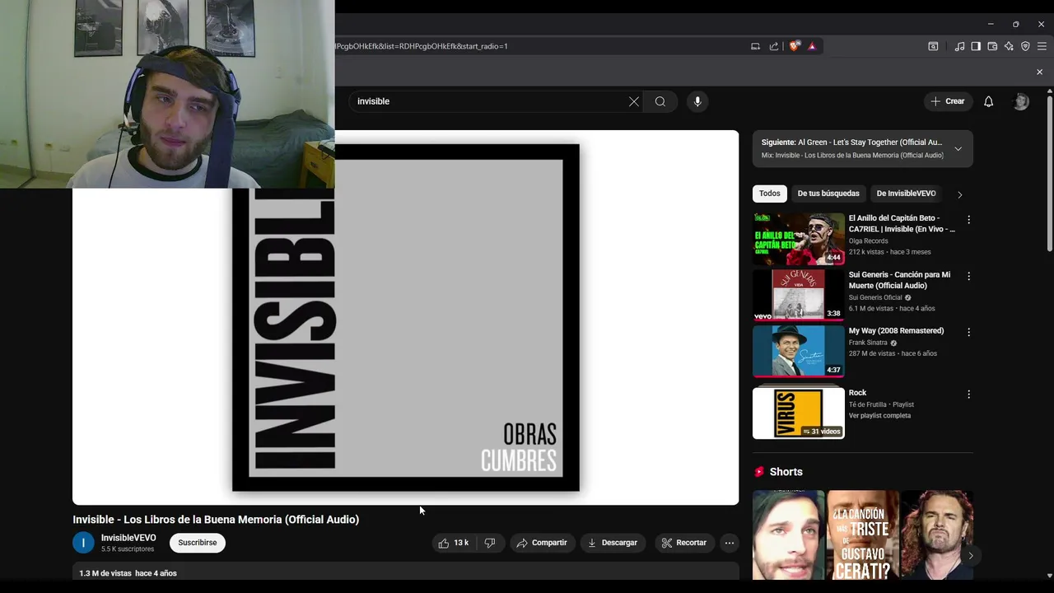Open the Leo AI sparkle icon
The height and width of the screenshot is (593, 1054).
(1009, 46)
